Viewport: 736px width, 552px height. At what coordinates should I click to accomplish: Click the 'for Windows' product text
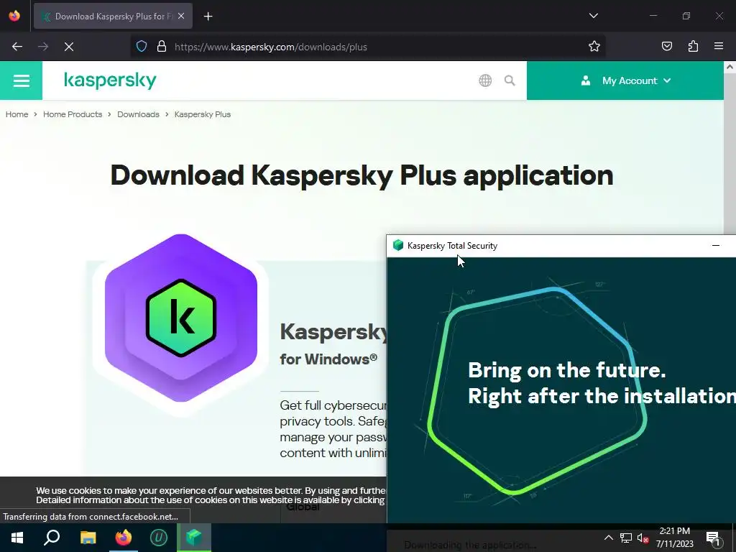tap(328, 359)
